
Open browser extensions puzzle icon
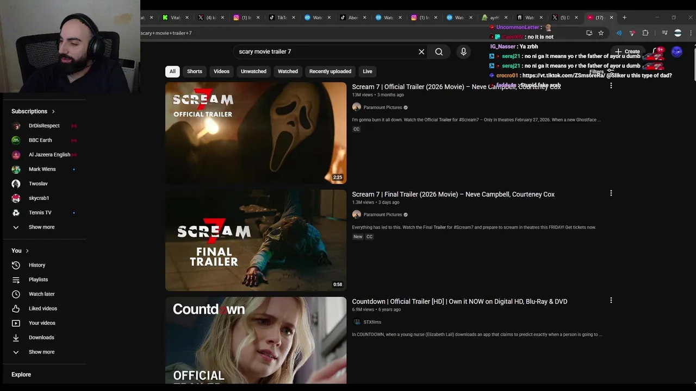coord(645,33)
